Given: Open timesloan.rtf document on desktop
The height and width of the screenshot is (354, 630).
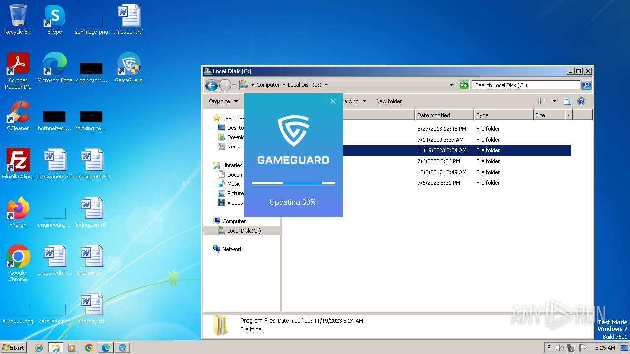Looking at the screenshot, I should click(128, 20).
